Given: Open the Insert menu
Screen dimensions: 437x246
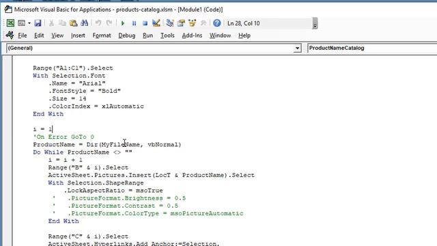Looking at the screenshot, I should click(x=78, y=36).
